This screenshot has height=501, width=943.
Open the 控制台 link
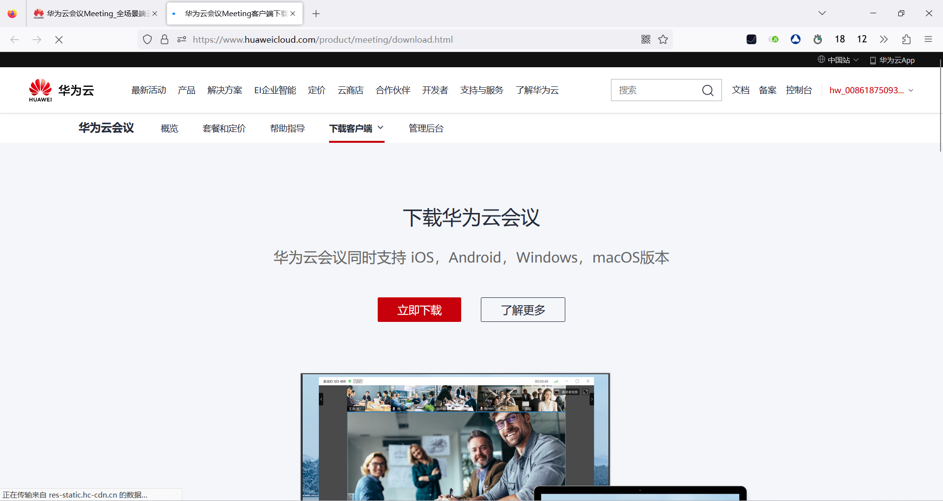pos(799,90)
